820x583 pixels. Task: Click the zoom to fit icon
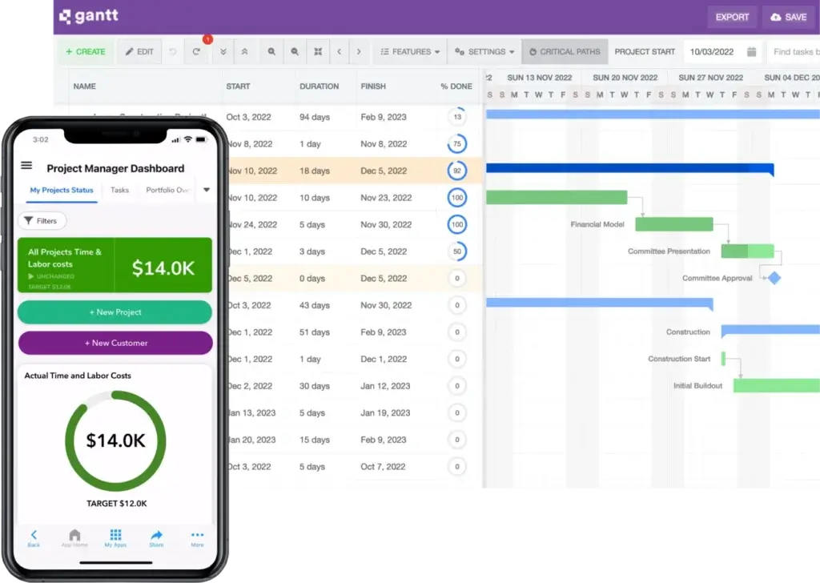point(318,52)
